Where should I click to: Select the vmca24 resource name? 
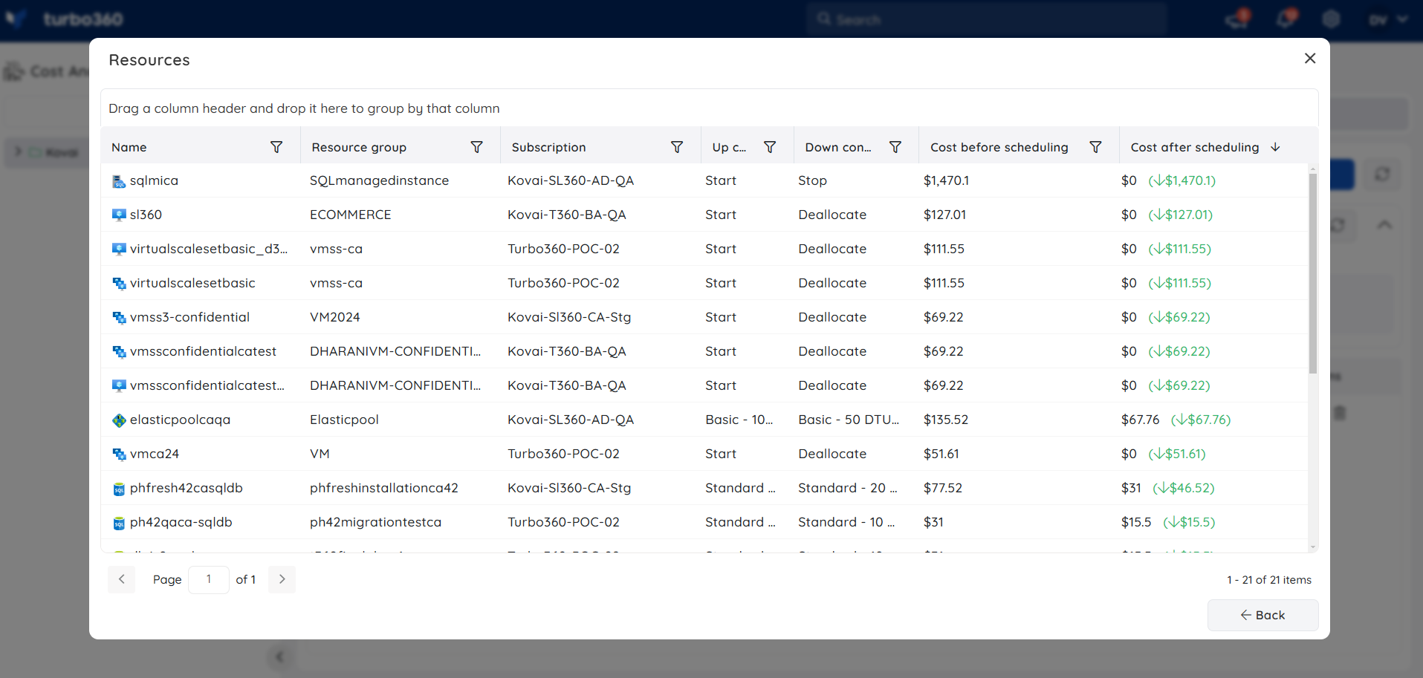(x=155, y=454)
